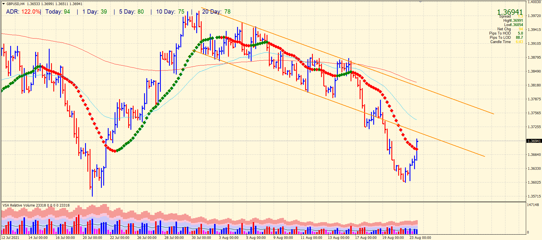The width and height of the screenshot is (542, 240).
Task: Click the 22 Jul 00:00 time label
Action: click(120, 237)
